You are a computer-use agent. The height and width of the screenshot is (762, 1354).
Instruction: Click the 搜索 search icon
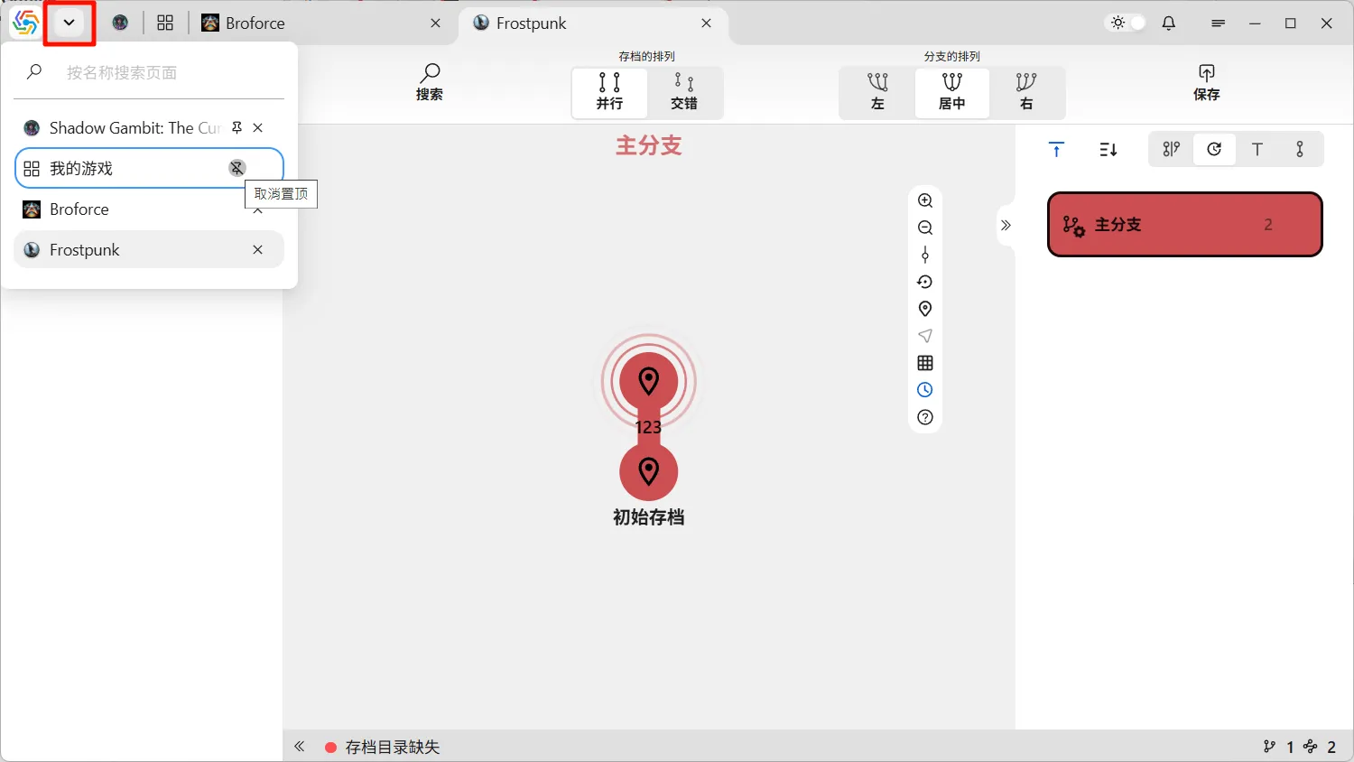pyautogui.click(x=430, y=82)
